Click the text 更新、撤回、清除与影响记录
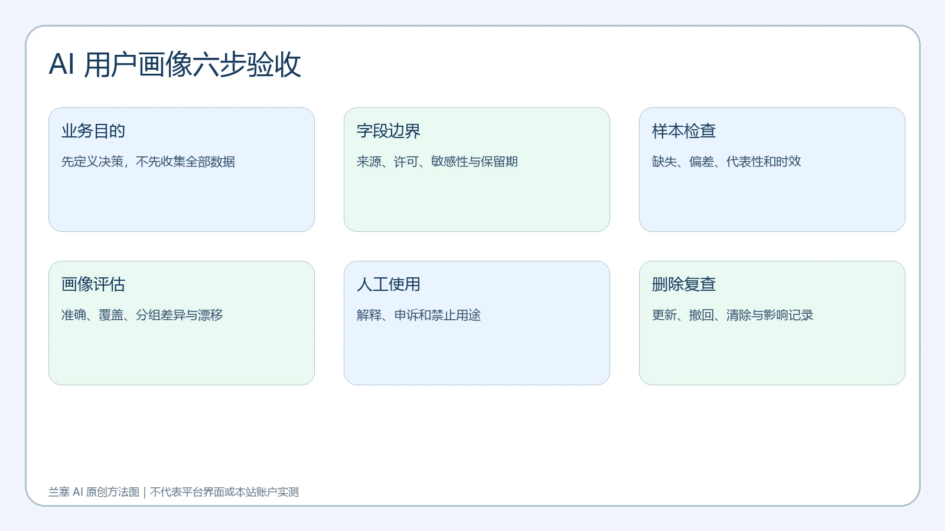The image size is (945, 531). (732, 315)
